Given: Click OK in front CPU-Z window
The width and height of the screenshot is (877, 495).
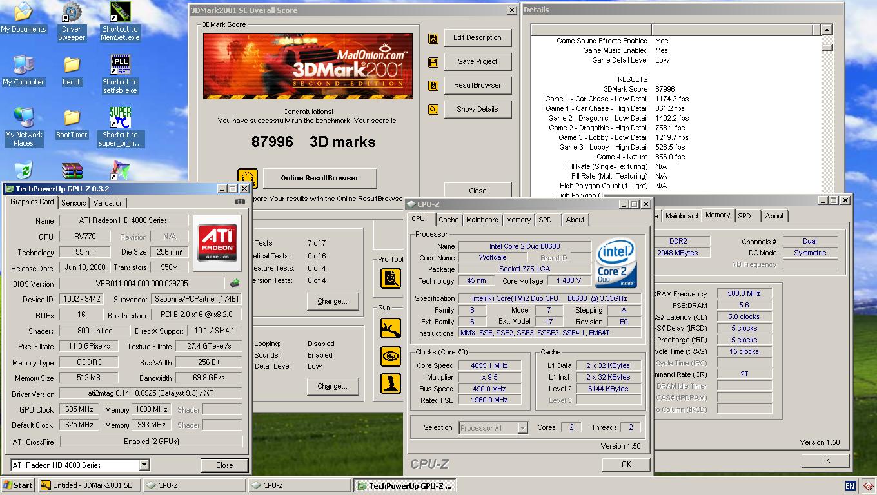Looking at the screenshot, I should click(626, 465).
